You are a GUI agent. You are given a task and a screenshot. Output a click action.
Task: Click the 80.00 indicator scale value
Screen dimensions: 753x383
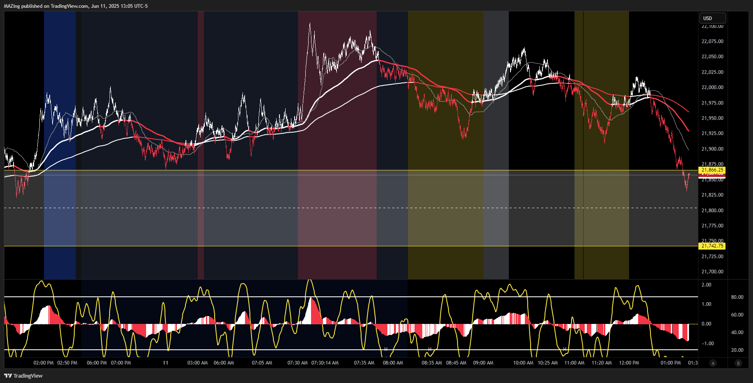coord(737,297)
